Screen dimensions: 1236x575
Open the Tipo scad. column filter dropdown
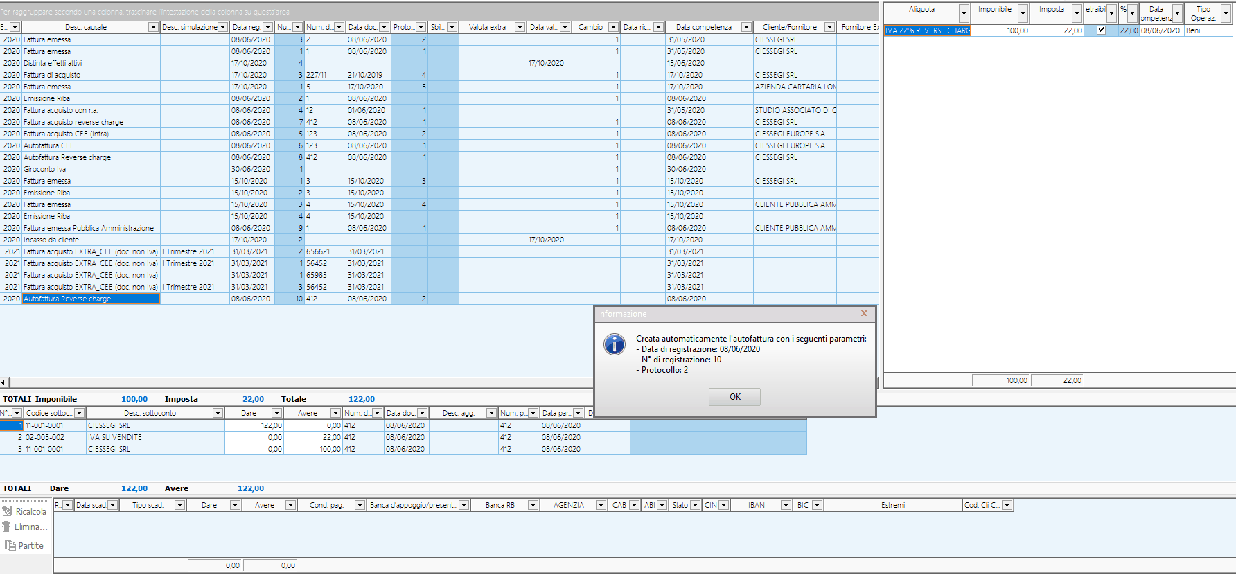click(x=179, y=505)
